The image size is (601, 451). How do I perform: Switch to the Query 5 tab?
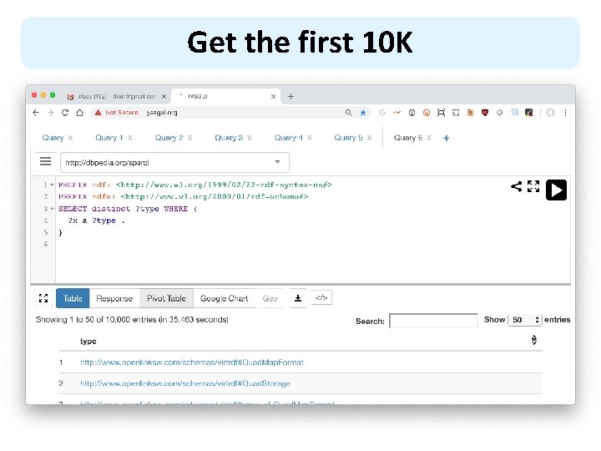tap(348, 138)
